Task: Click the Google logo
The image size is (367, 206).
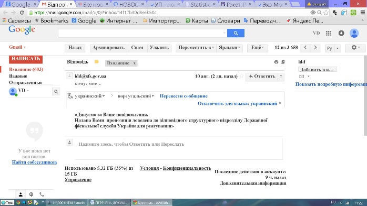Action: point(22,30)
